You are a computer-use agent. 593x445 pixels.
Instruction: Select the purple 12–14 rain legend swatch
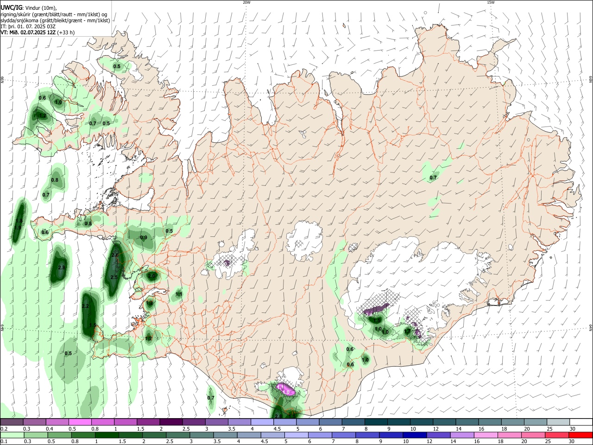pyautogui.click(x=438, y=435)
